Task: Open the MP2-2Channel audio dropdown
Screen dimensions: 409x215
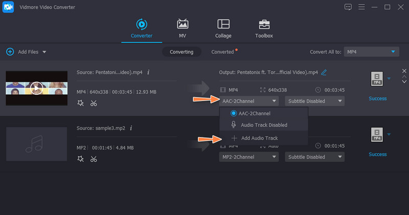Action: point(249,156)
